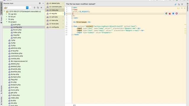This screenshot has width=189, height=106.
Task: Fold the php block at line 2
Action: (x=72, y=9)
